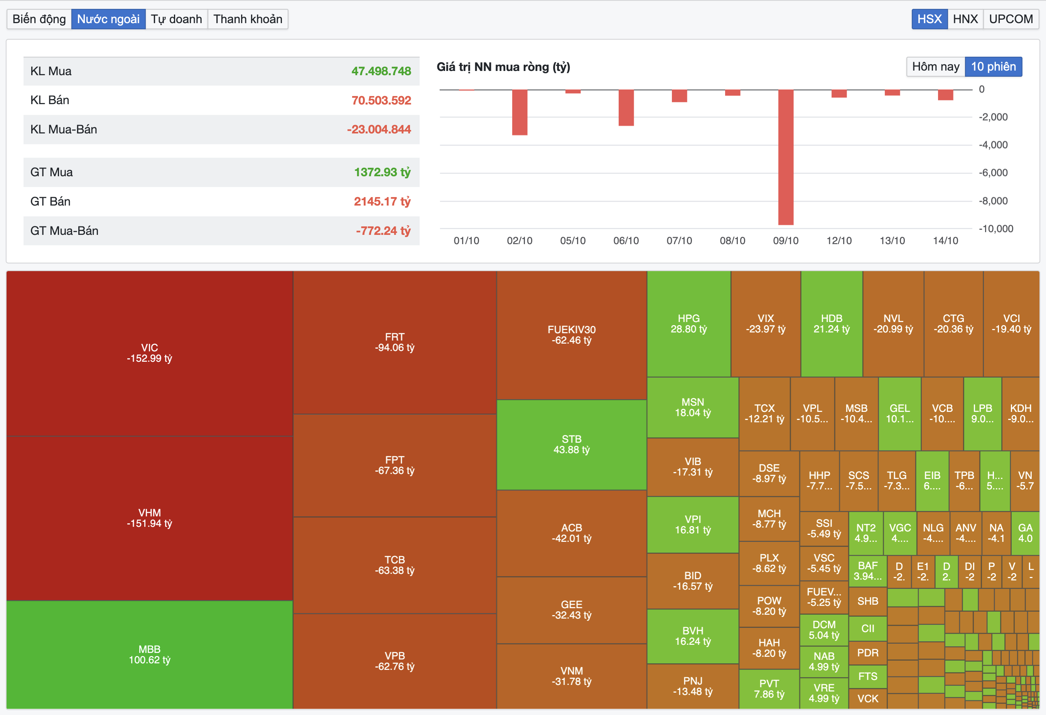This screenshot has width=1046, height=715.
Task: Click the TCB -63.38 tỷ tile
Action: click(395, 565)
